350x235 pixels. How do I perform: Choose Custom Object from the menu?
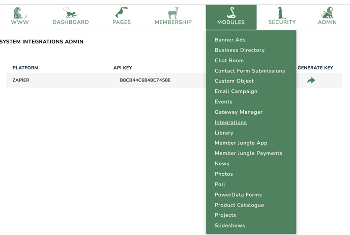pyautogui.click(x=234, y=81)
